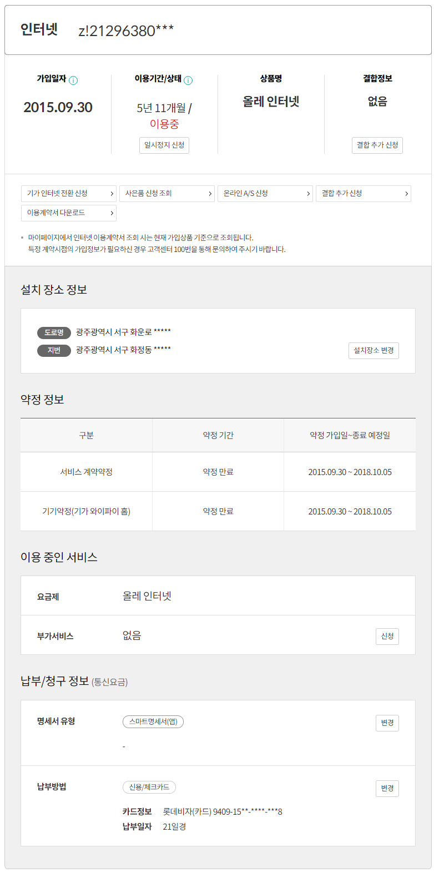Click arrow on 온라인 A/S 신청 box
The width and height of the screenshot is (434, 873).
pyautogui.click(x=309, y=194)
